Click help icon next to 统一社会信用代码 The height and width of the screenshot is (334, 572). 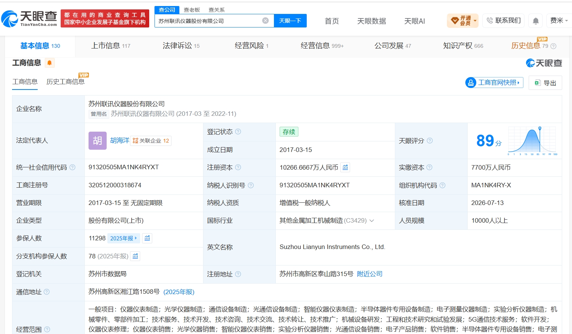tap(72, 167)
